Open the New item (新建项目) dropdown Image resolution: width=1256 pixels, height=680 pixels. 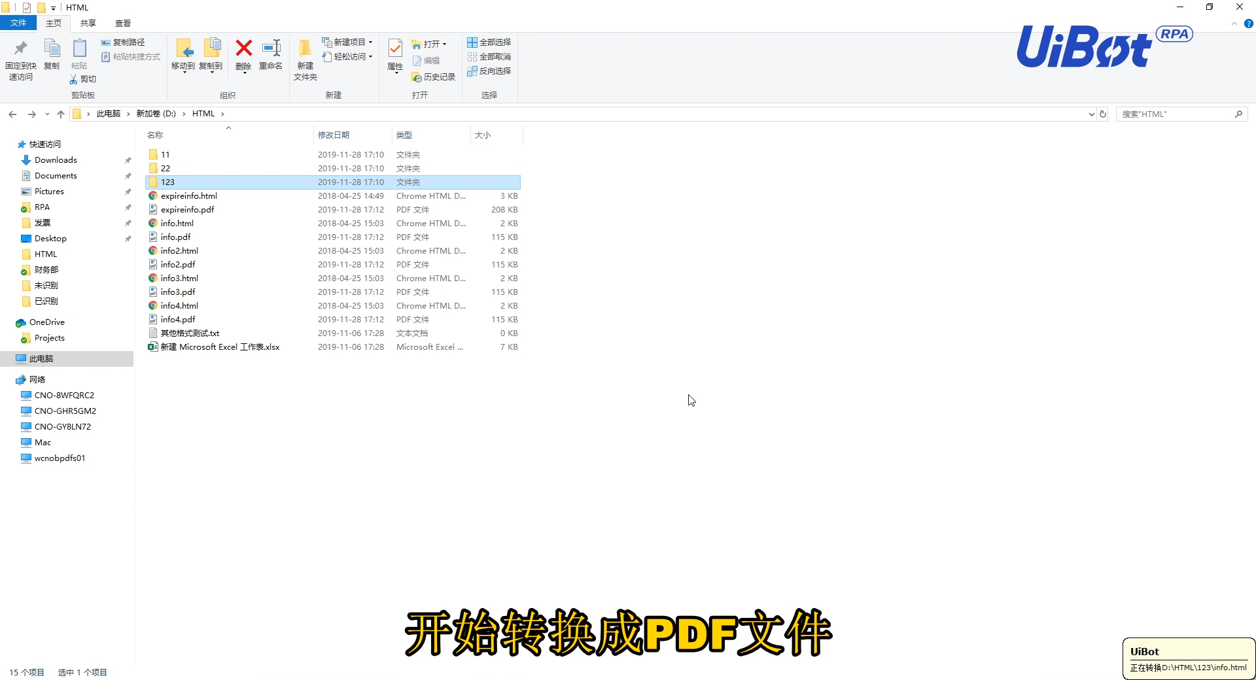coord(347,42)
